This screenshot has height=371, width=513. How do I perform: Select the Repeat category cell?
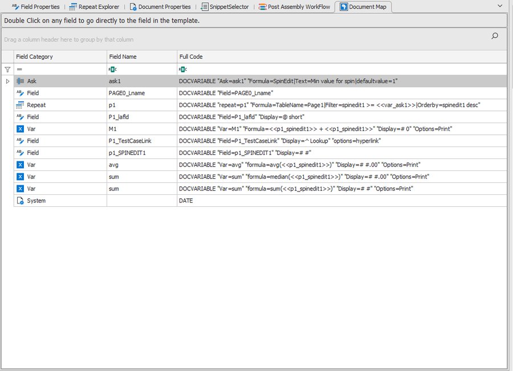pyautogui.click(x=60, y=105)
